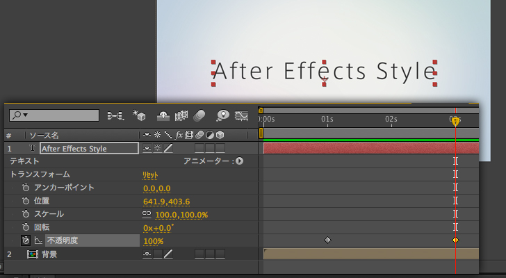This screenshot has height=278, width=506.
Task: Toggle the 不透明度 stopwatch
Action: point(26,240)
